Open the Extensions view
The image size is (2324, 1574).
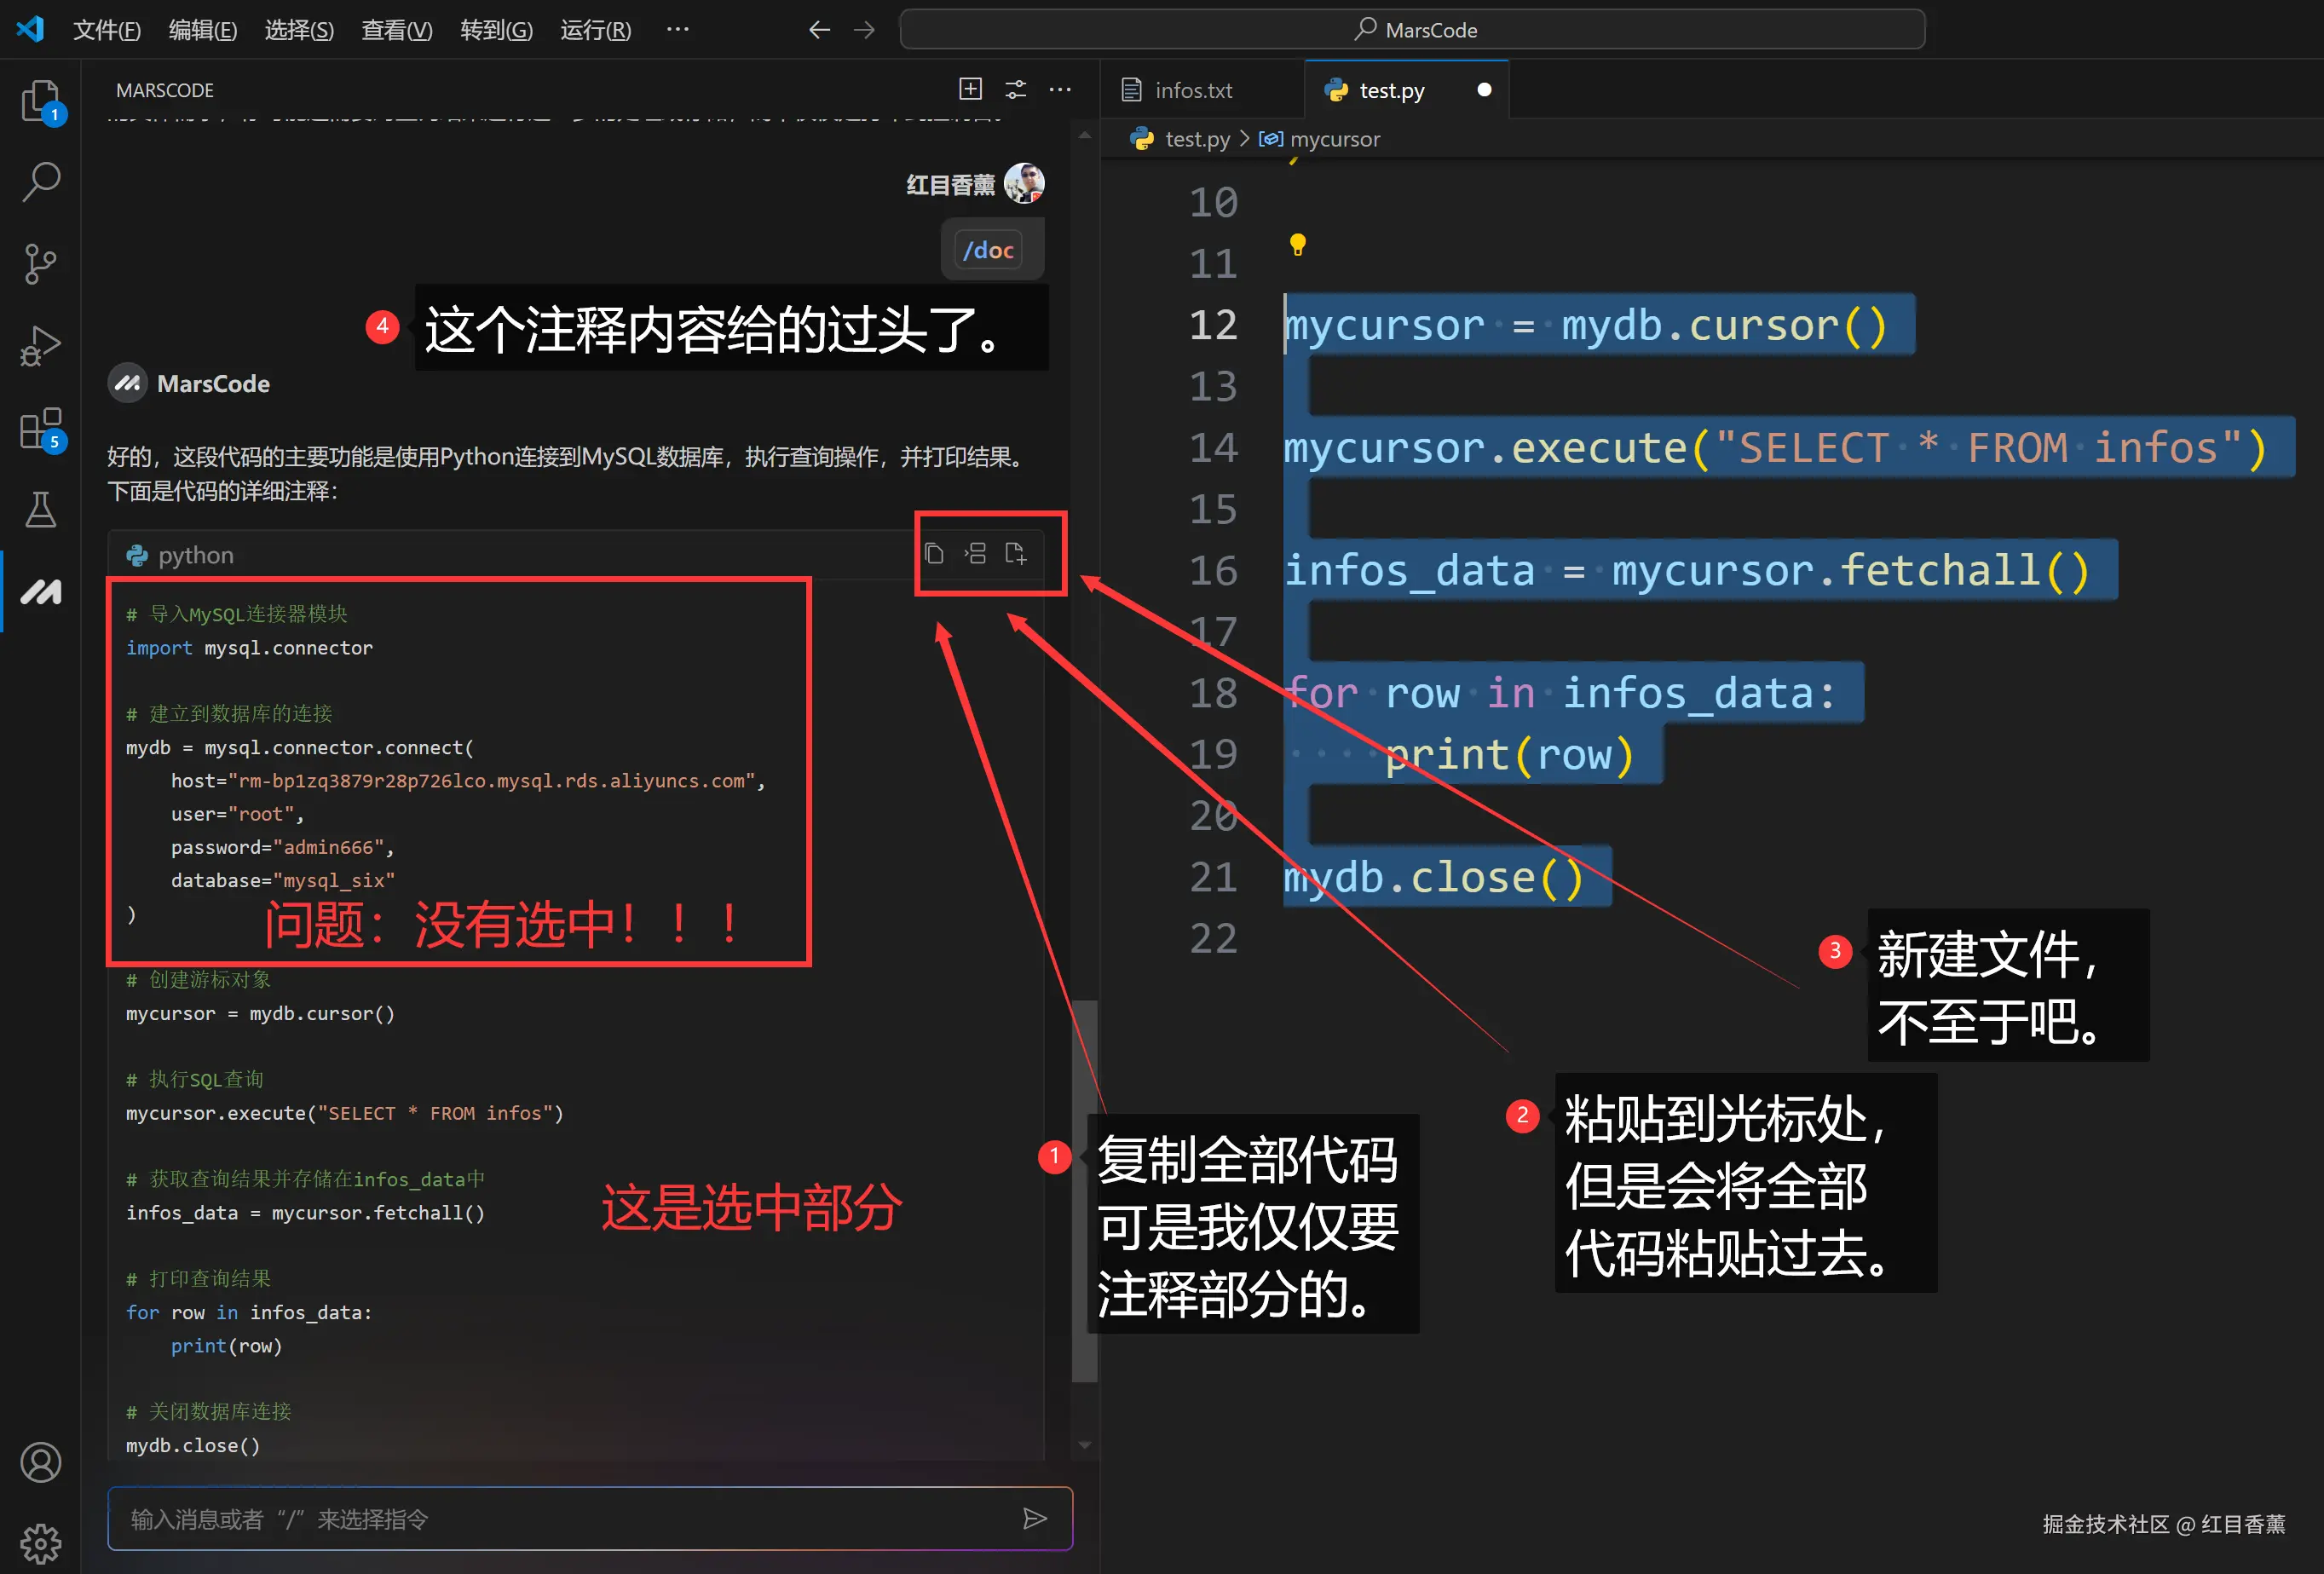40,428
